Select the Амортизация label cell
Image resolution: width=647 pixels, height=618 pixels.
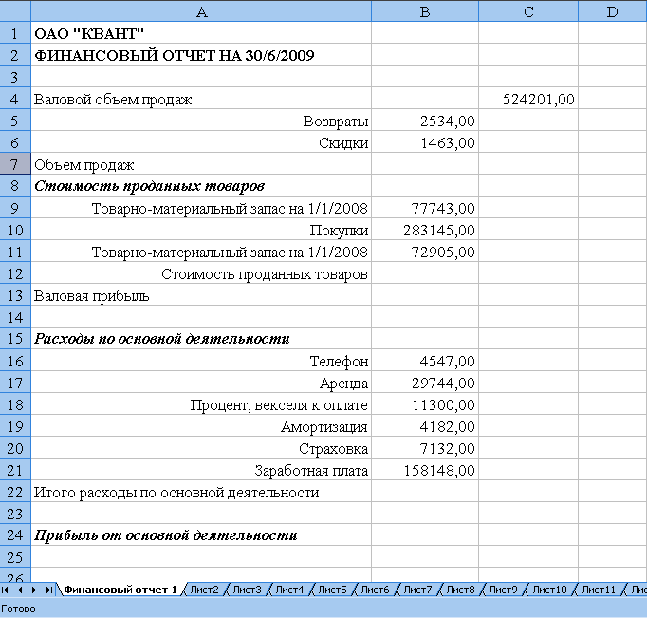[201, 426]
